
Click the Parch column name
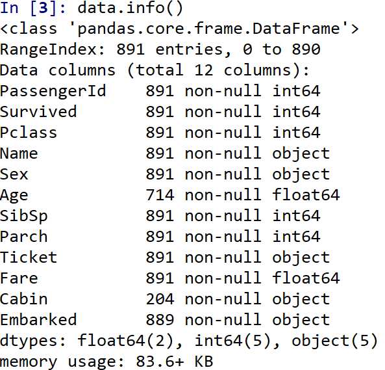pyautogui.click(x=23, y=237)
